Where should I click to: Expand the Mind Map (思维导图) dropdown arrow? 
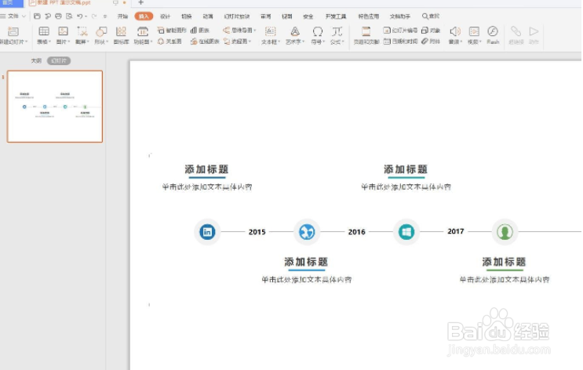[255, 30]
